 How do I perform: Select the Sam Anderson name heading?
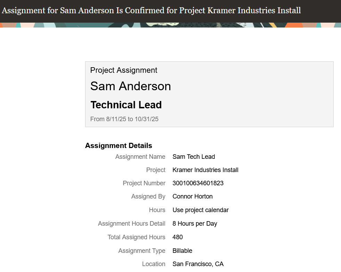pos(130,86)
